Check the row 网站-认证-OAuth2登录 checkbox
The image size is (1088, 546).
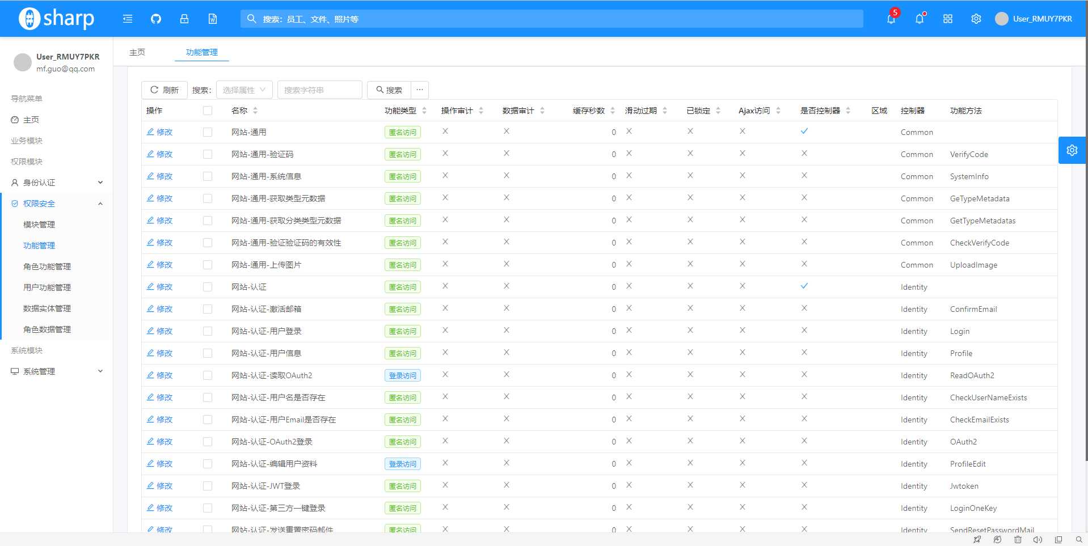coord(208,442)
